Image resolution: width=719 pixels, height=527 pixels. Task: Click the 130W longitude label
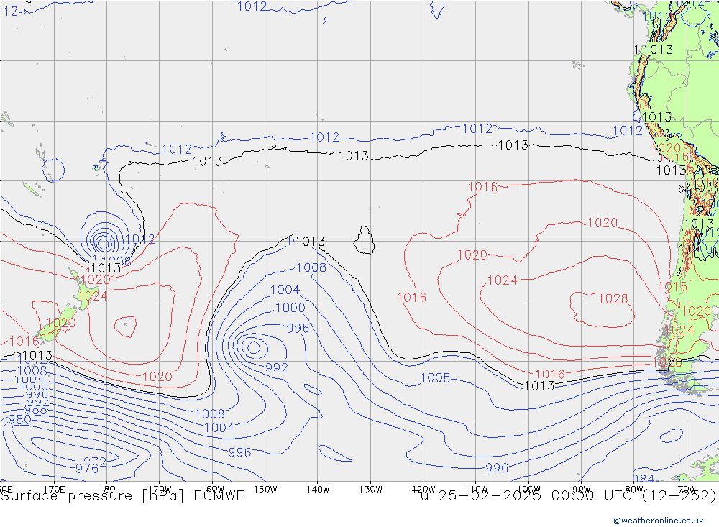click(x=370, y=490)
